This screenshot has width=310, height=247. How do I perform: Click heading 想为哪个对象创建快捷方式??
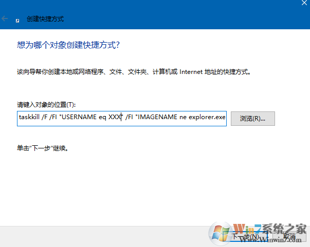(68, 45)
